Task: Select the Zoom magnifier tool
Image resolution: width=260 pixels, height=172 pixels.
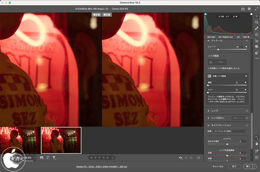Action: pyautogui.click(x=257, y=138)
